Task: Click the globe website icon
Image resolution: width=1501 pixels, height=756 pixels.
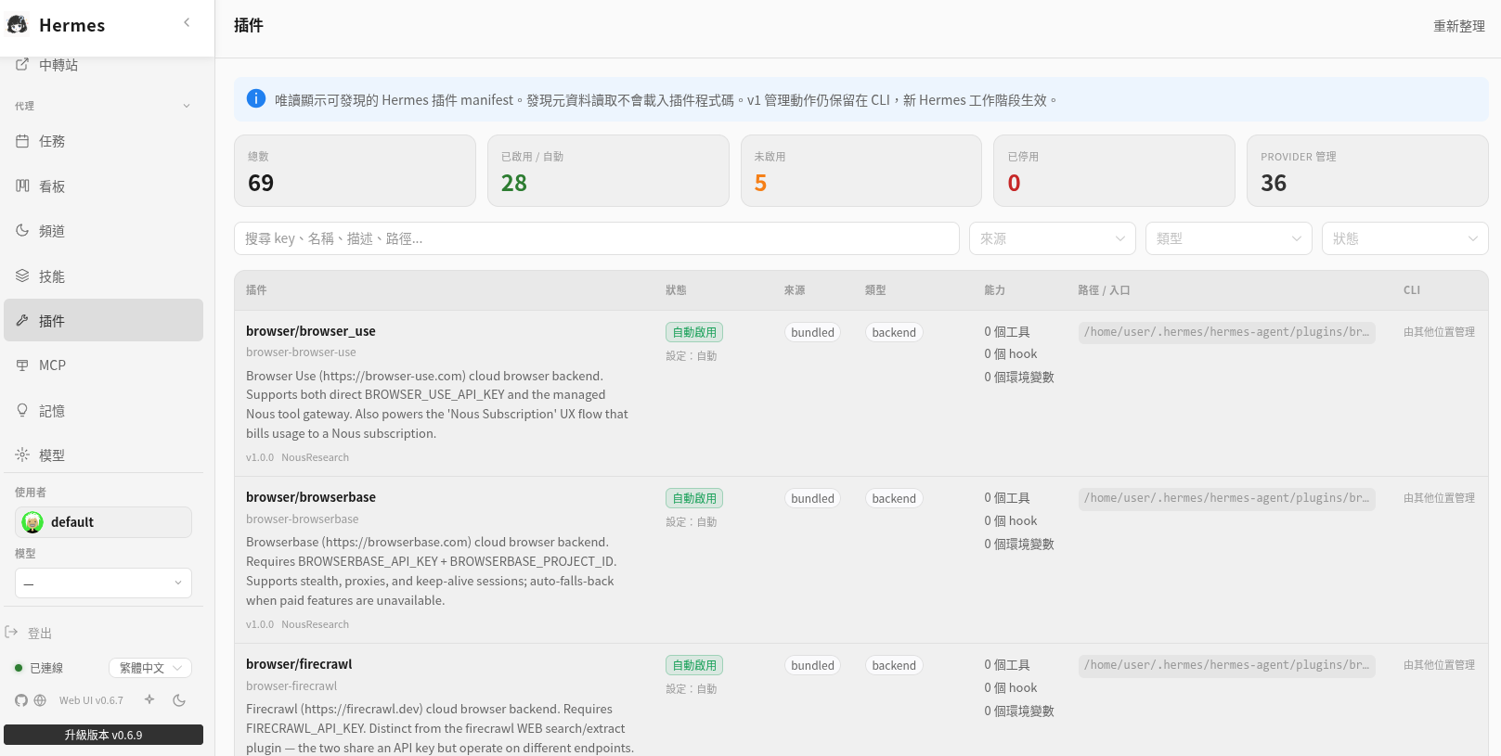Action: (40, 700)
